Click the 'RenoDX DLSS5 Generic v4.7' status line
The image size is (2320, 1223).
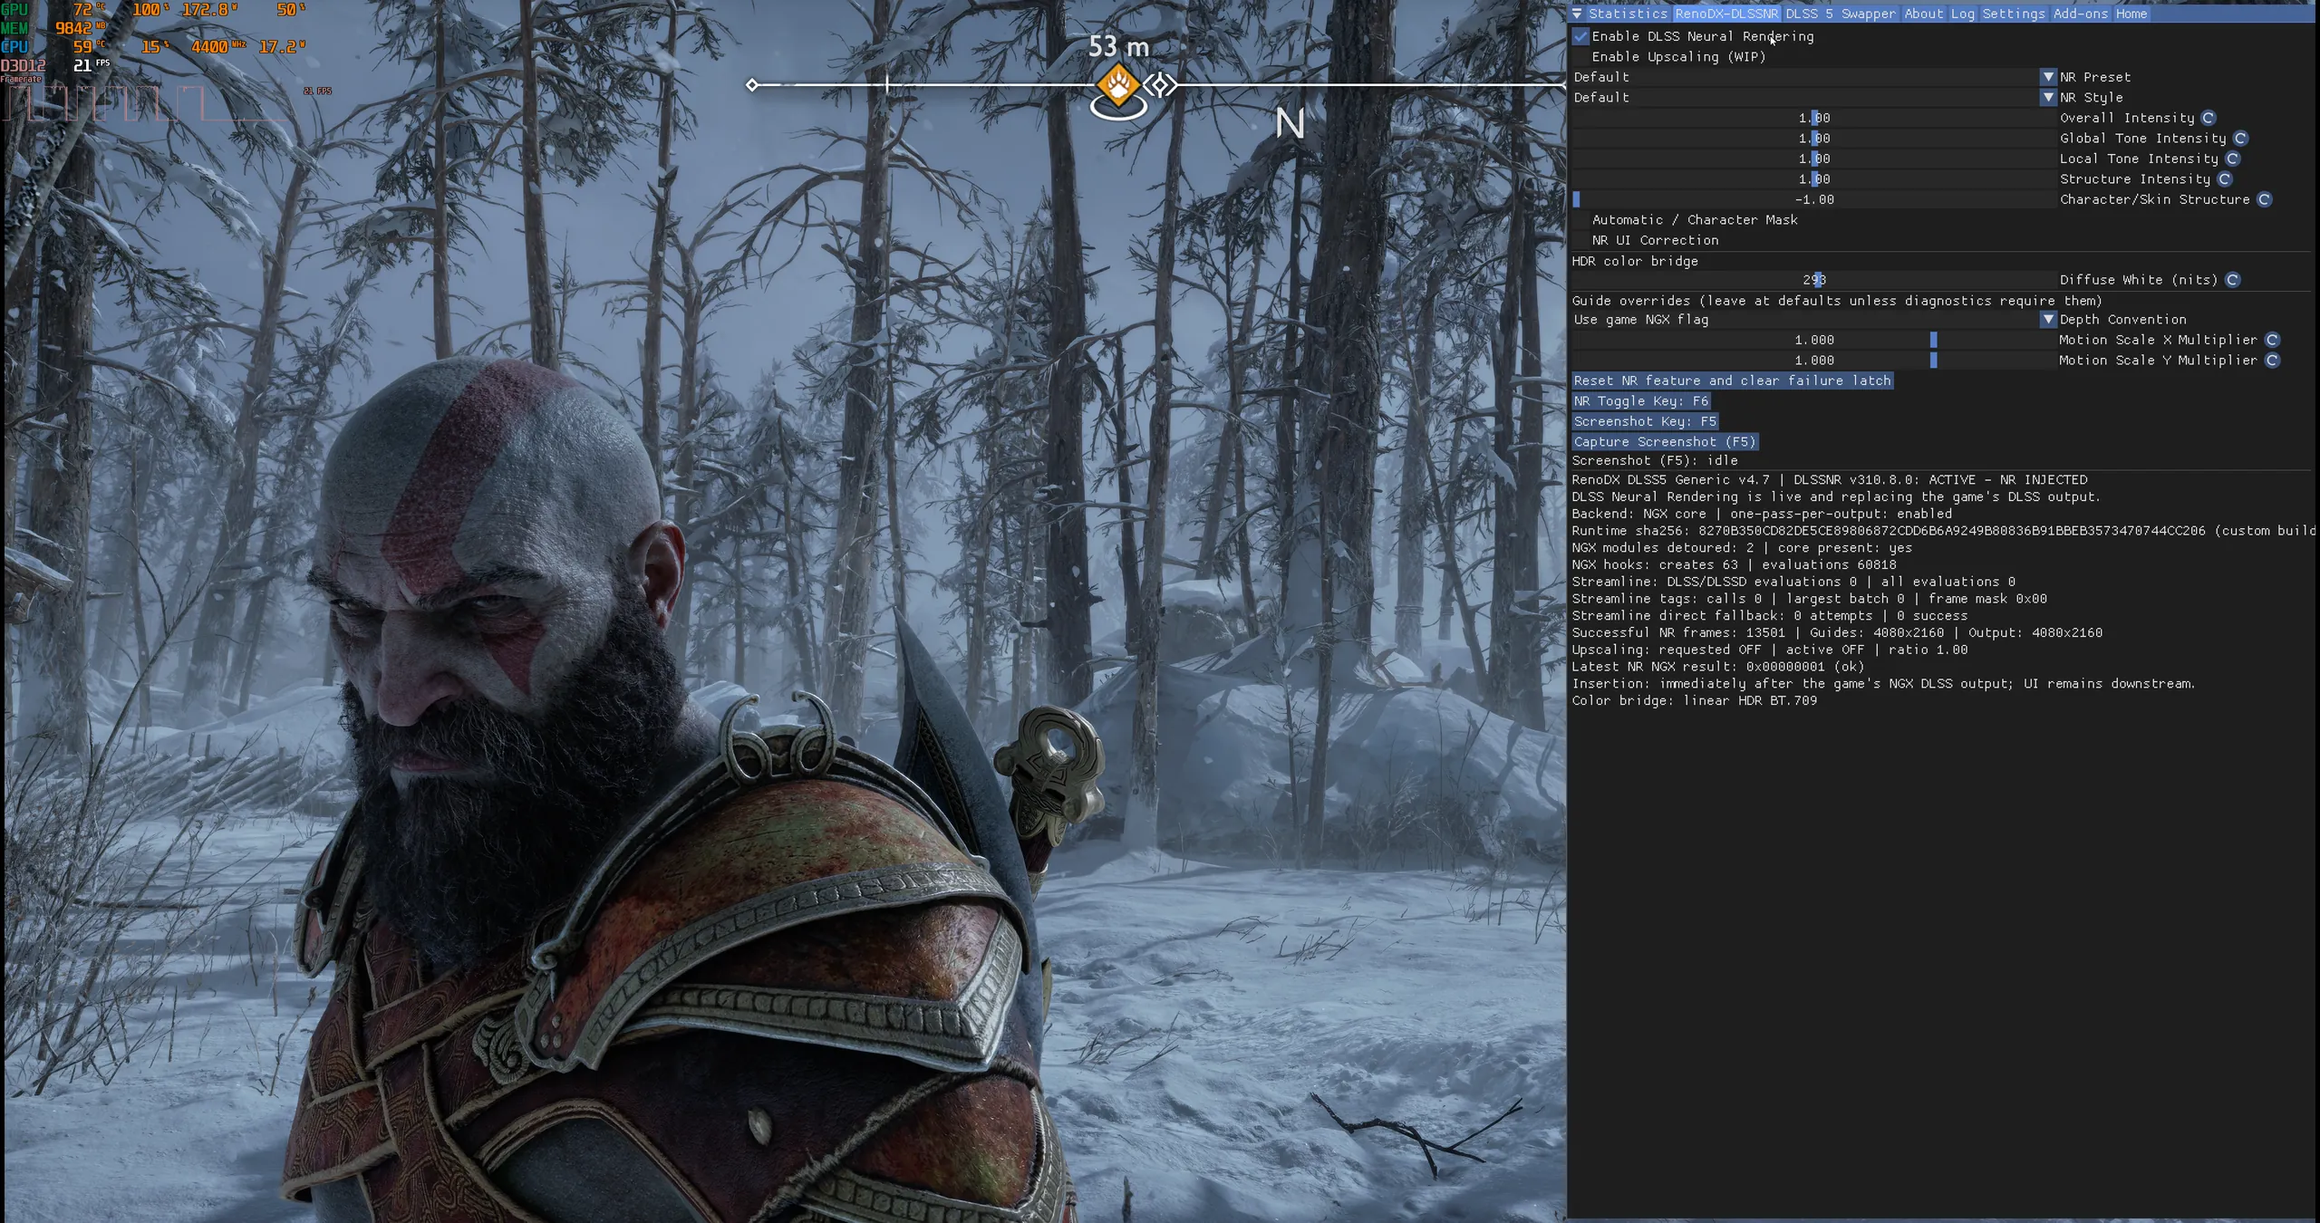tap(1830, 480)
